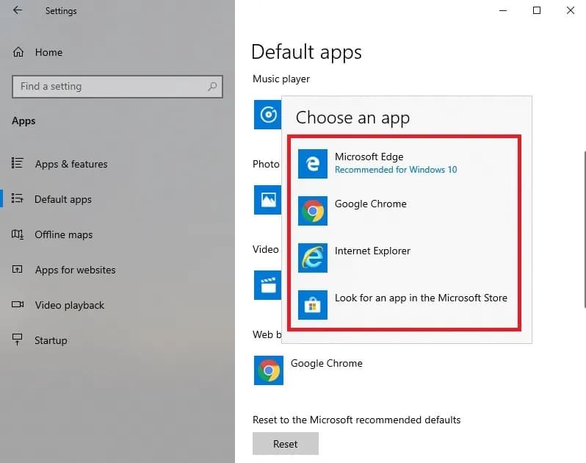Click the Video player app icon

(267, 284)
